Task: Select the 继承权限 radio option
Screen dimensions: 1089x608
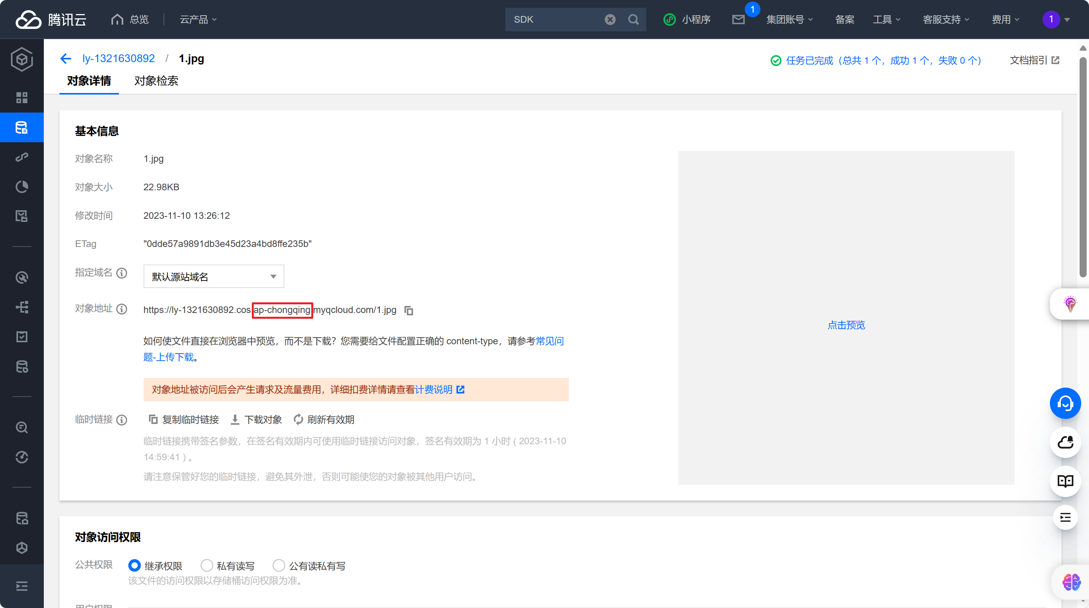Action: click(135, 565)
